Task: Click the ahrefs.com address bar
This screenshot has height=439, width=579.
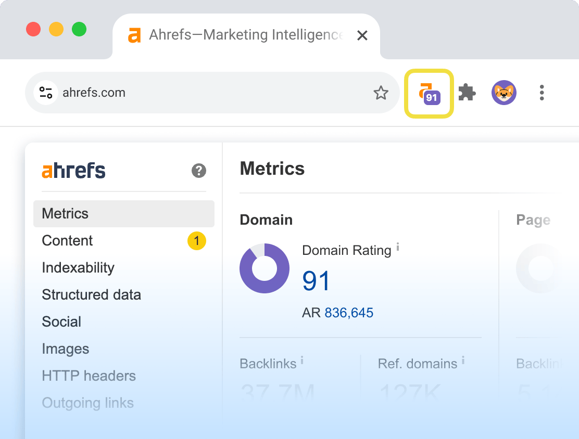Action: point(208,93)
